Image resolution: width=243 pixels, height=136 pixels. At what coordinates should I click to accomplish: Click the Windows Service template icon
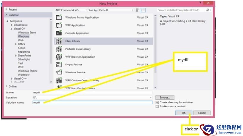click(59, 72)
